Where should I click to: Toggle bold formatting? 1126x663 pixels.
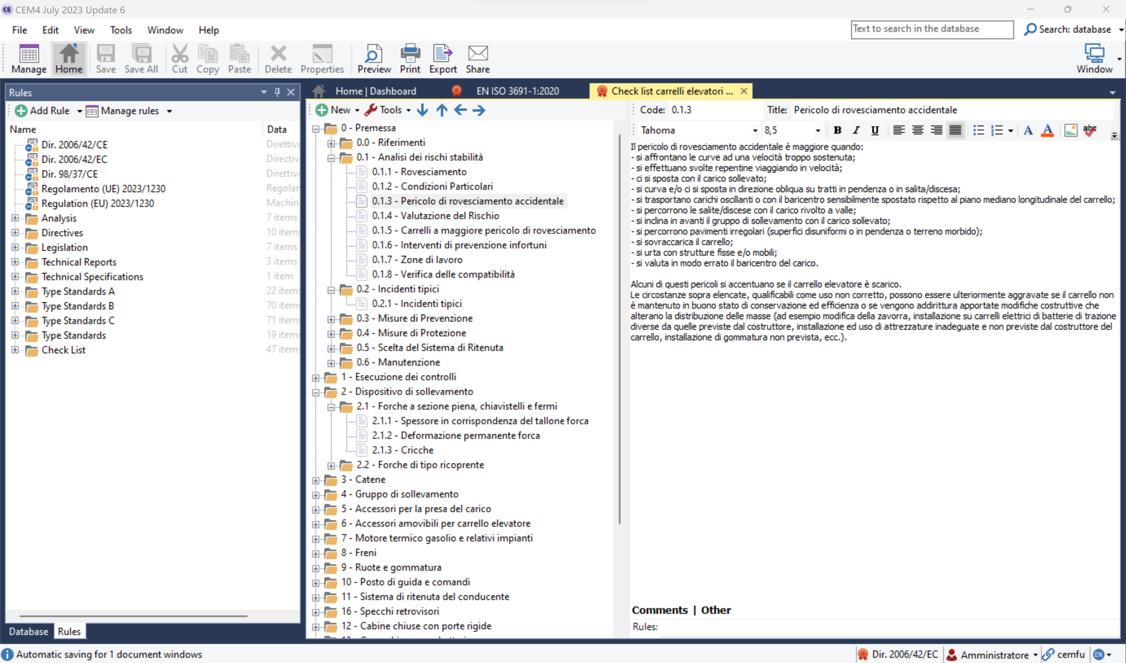pyautogui.click(x=838, y=130)
